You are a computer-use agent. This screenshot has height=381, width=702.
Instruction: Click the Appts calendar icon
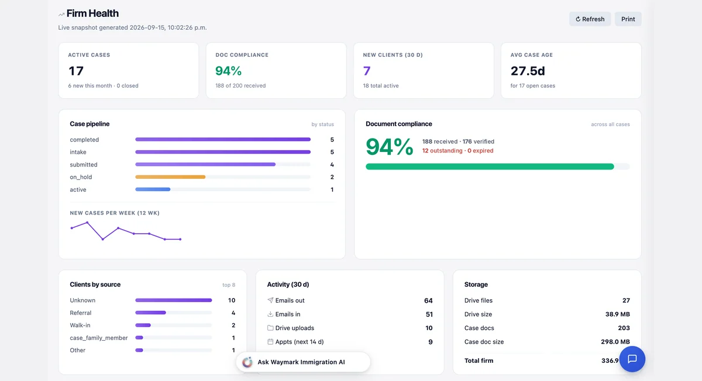click(270, 342)
